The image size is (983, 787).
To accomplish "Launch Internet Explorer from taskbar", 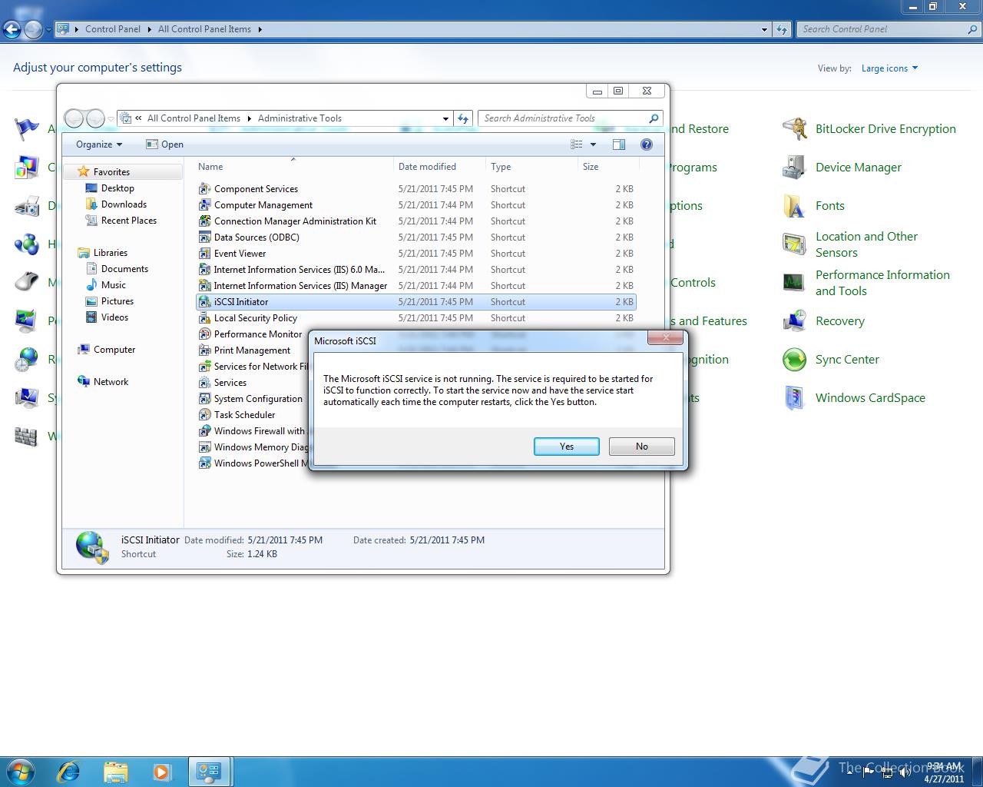I will [68, 771].
